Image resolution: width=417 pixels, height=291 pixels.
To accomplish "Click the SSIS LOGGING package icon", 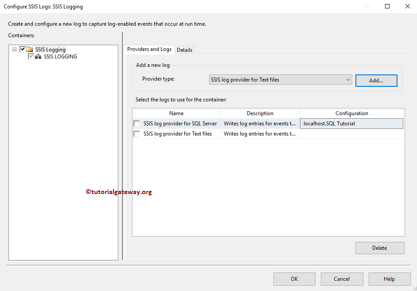I will coord(38,56).
